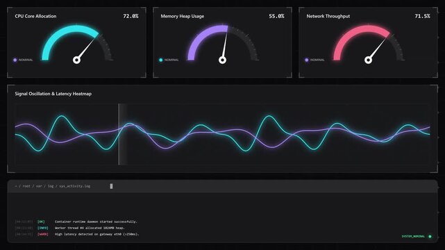Click the timestamp of the [WARN] log entry
Viewport: 445px width, 250px height.
24,234
